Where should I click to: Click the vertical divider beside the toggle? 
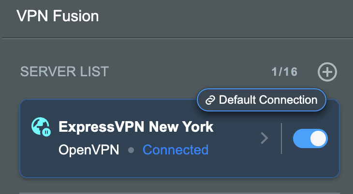(x=281, y=139)
